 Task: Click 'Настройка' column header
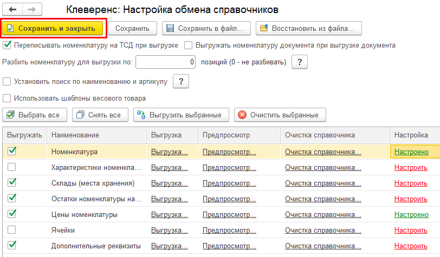415,135
